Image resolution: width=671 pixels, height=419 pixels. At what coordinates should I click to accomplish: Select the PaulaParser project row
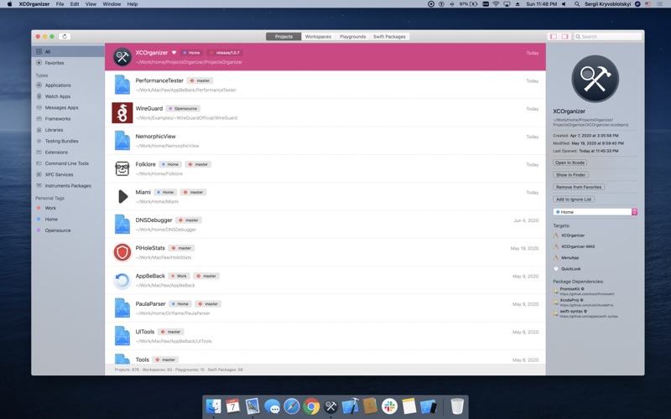click(x=325, y=308)
